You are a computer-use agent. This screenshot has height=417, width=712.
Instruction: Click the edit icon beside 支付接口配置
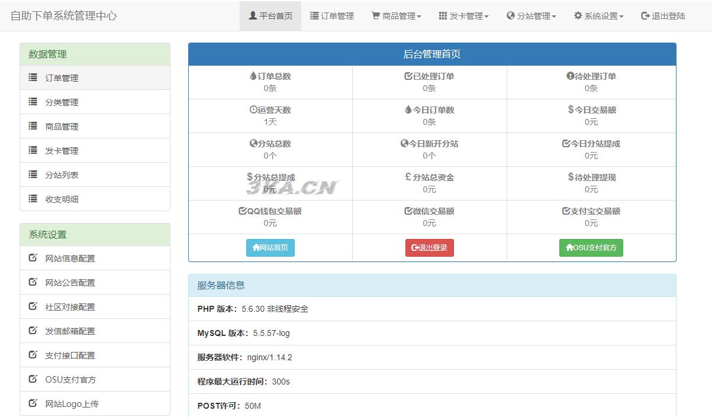[x=33, y=355]
